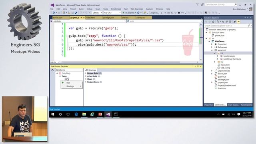
Task: Click the user account avatar icon
Action: 251,9
